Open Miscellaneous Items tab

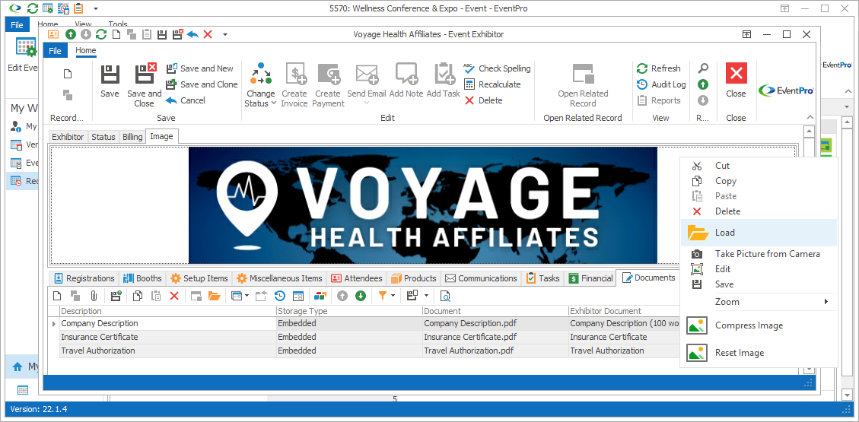click(279, 278)
